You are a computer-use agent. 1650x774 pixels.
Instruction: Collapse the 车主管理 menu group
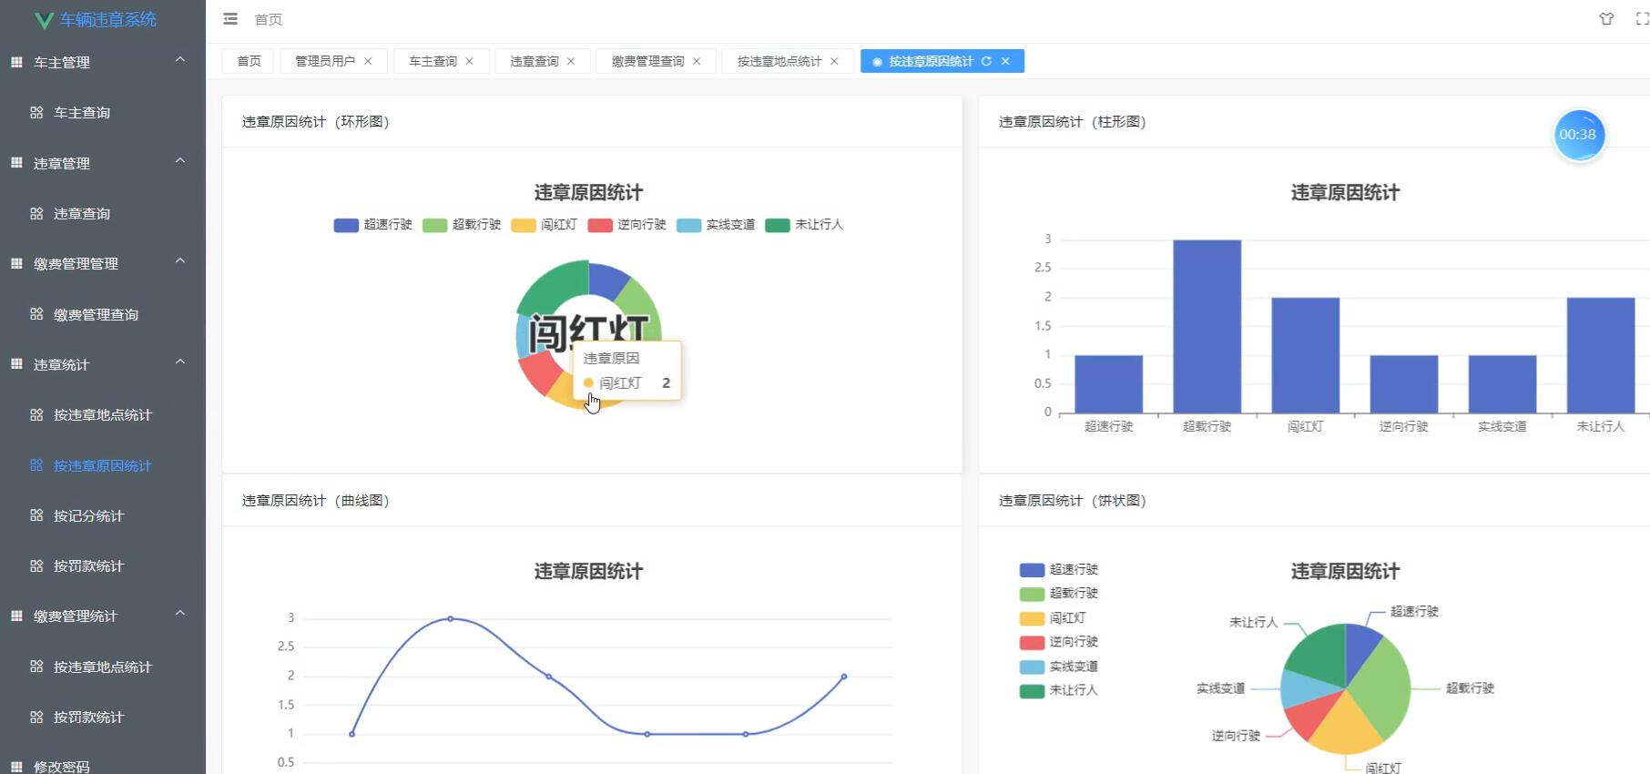coord(180,60)
